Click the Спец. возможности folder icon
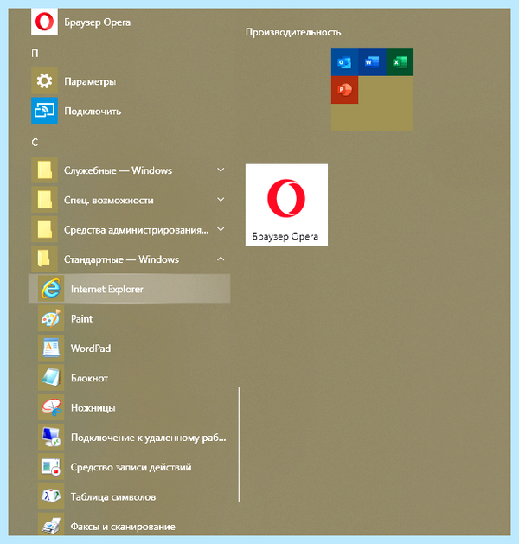Viewport: 519px width, 544px height. pyautogui.click(x=44, y=200)
